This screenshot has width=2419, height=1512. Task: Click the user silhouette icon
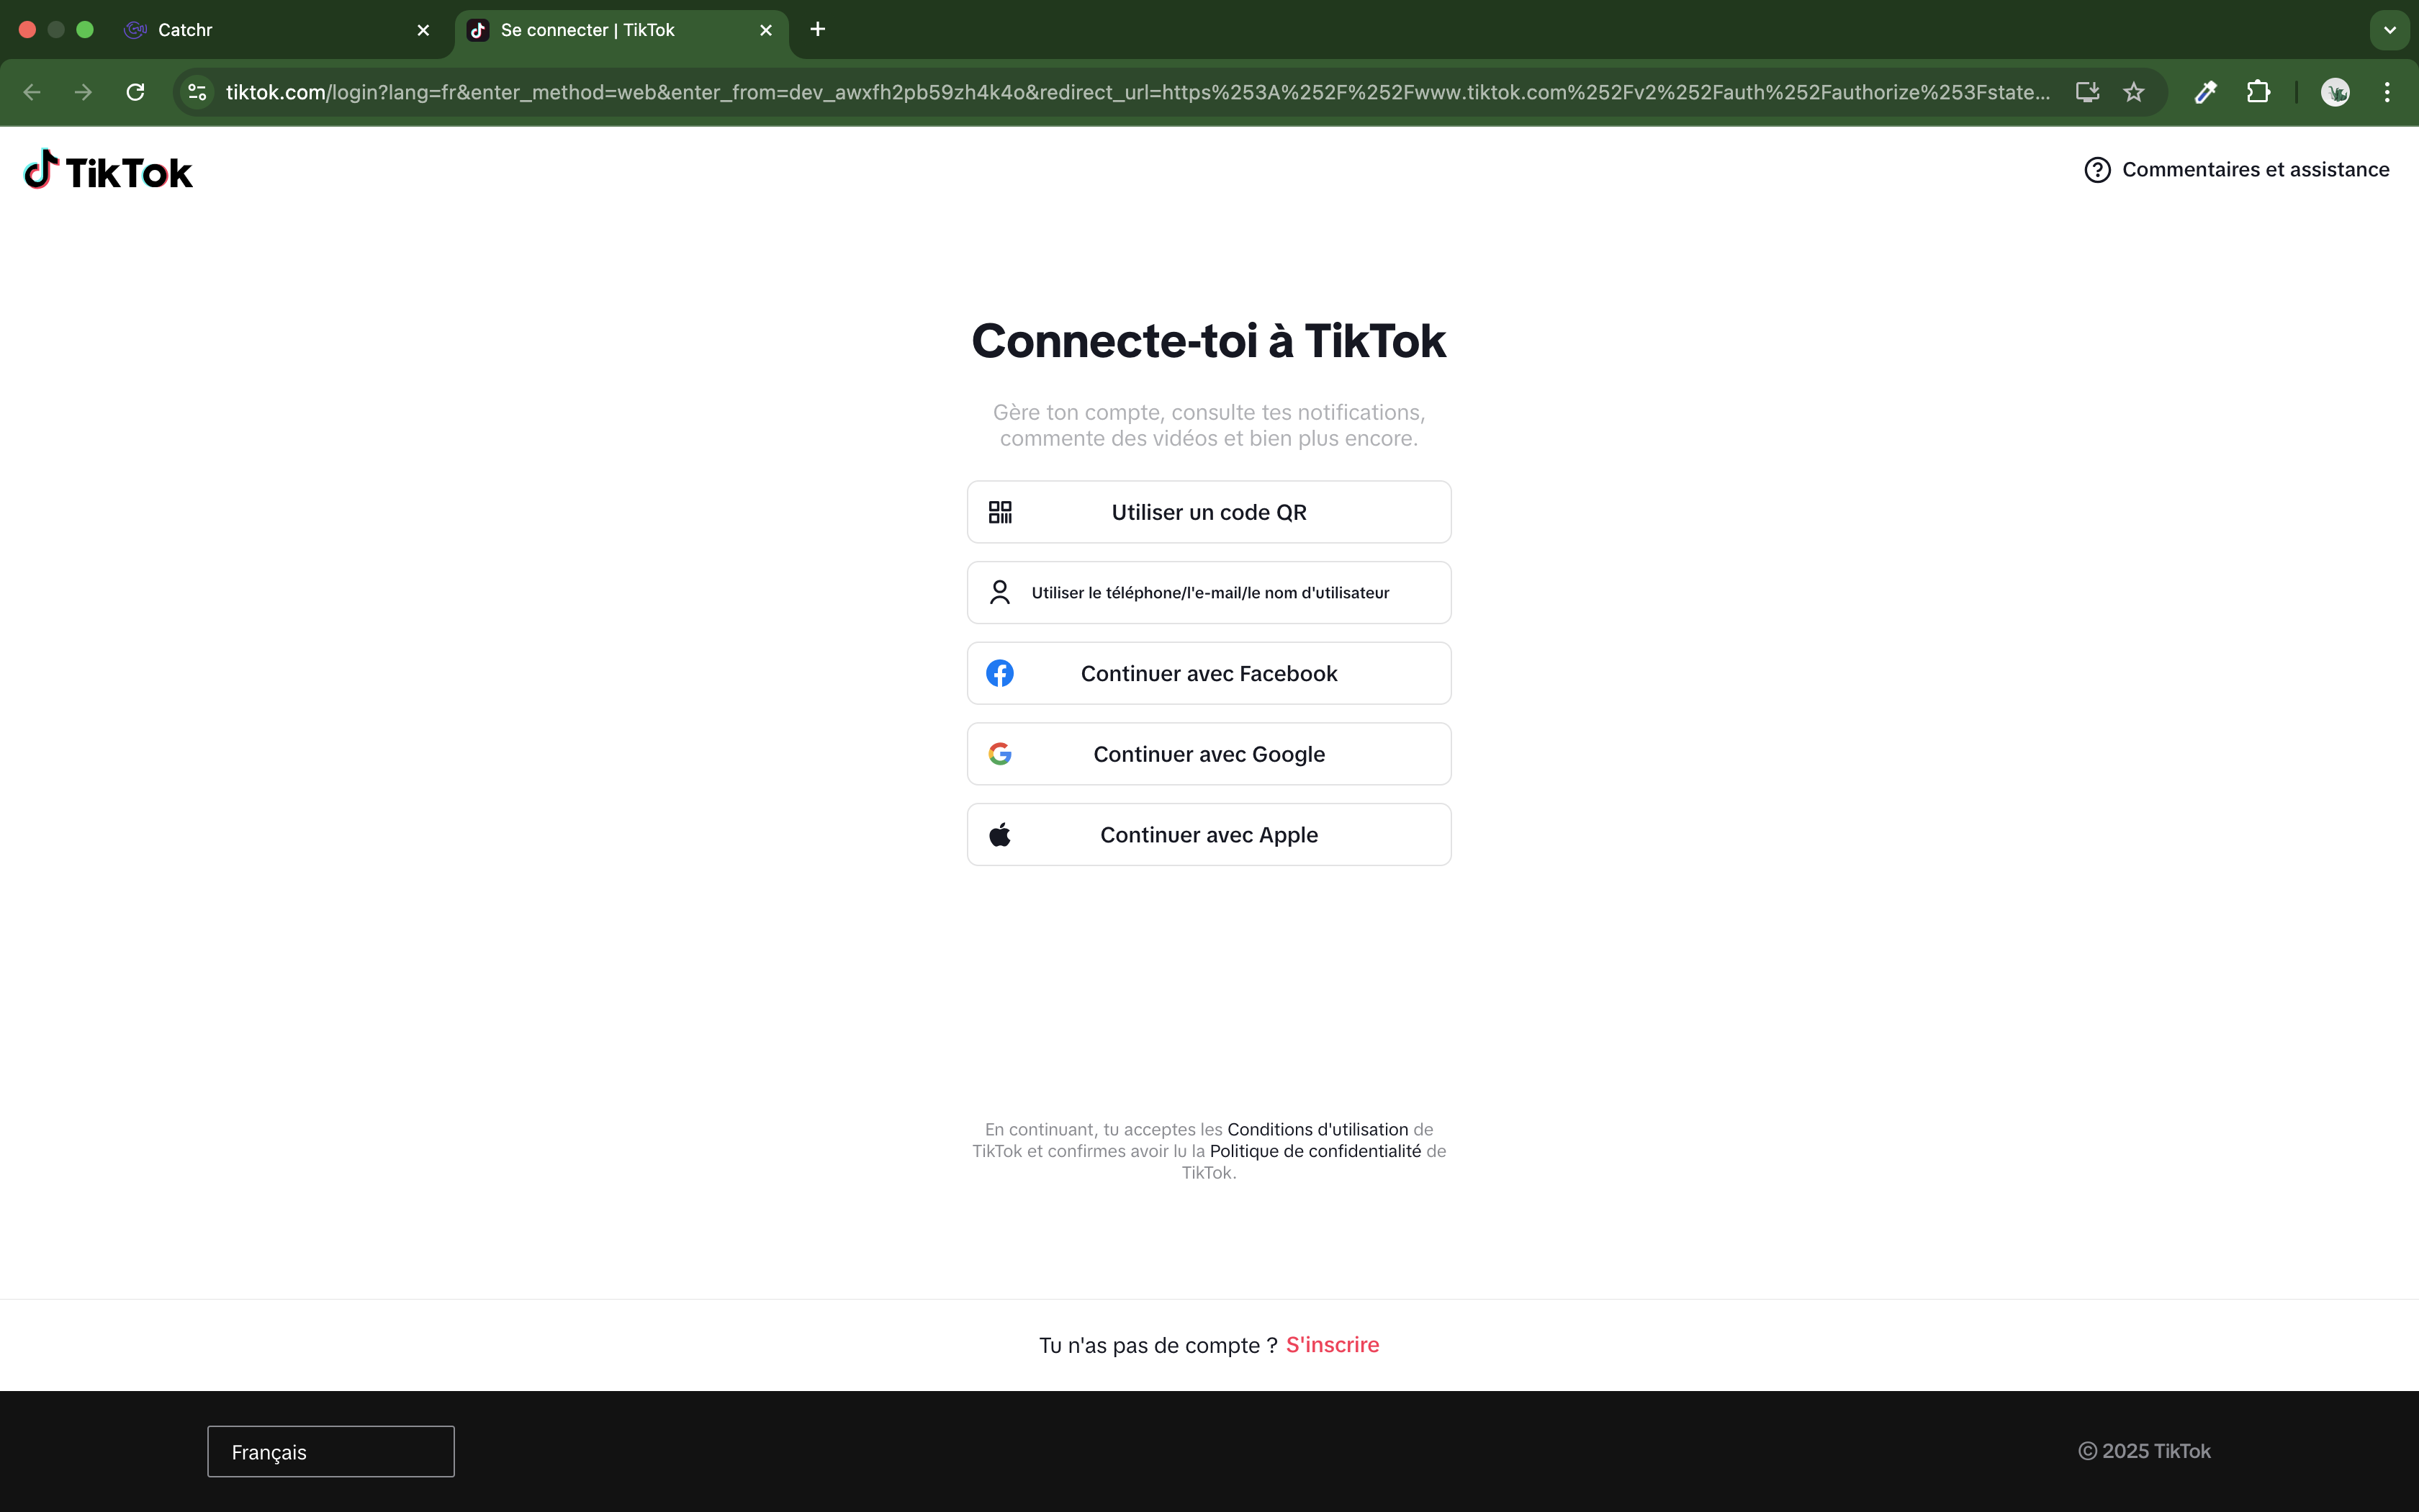click(999, 593)
